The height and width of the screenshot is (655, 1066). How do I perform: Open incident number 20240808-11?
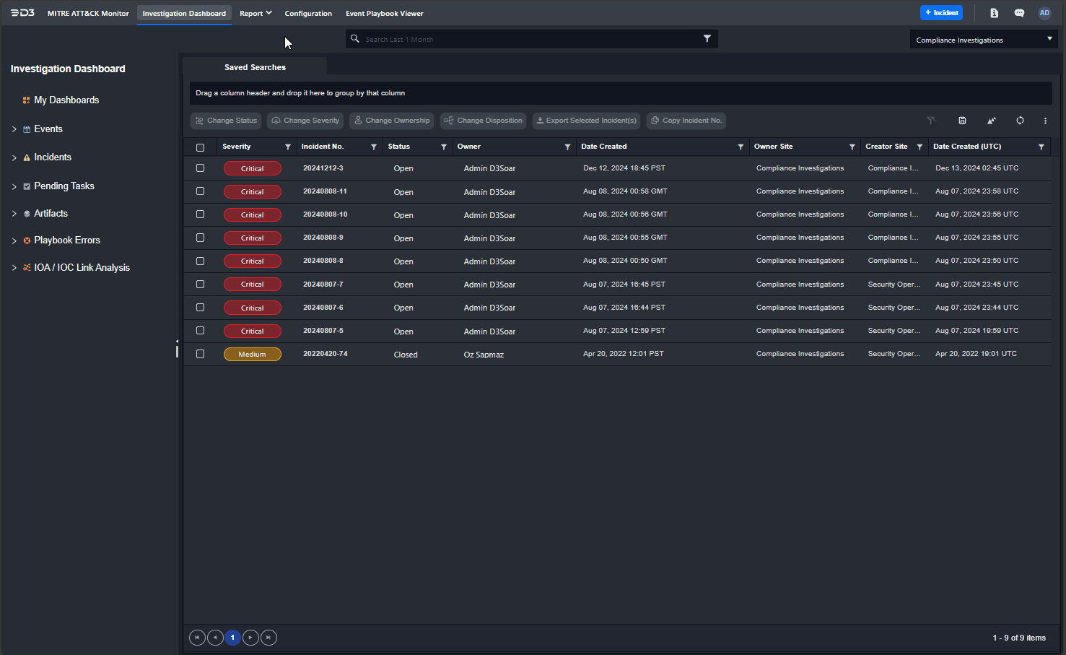coord(325,191)
